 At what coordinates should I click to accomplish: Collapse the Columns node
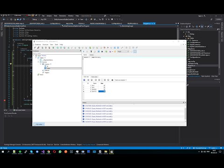41,64
